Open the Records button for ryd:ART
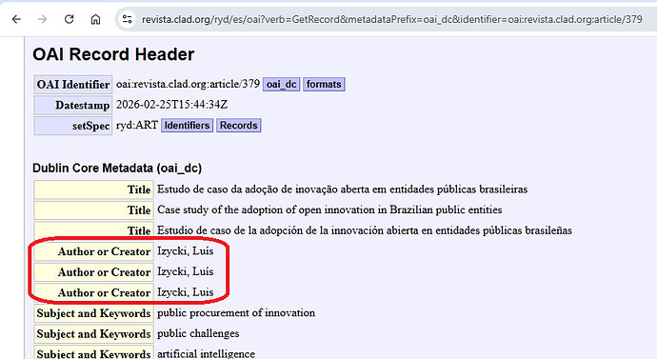This screenshot has height=359, width=657. [x=239, y=126]
